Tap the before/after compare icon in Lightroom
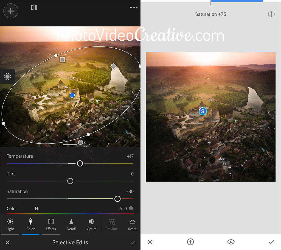This screenshot has width=281, height=250. tap(34, 8)
